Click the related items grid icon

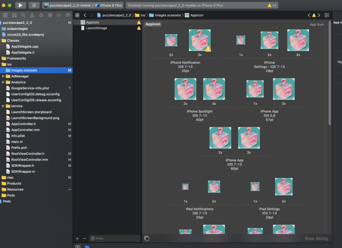(x=77, y=15)
